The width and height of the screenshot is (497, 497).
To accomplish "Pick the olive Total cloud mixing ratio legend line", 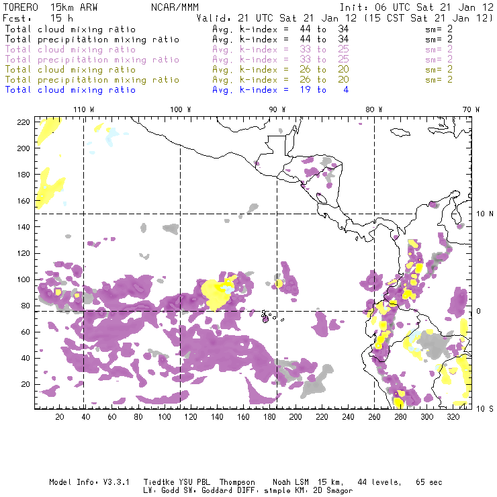I will point(71,70).
